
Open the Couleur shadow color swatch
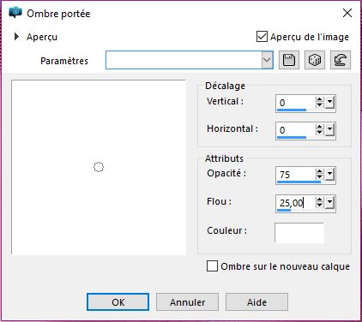[299, 233]
